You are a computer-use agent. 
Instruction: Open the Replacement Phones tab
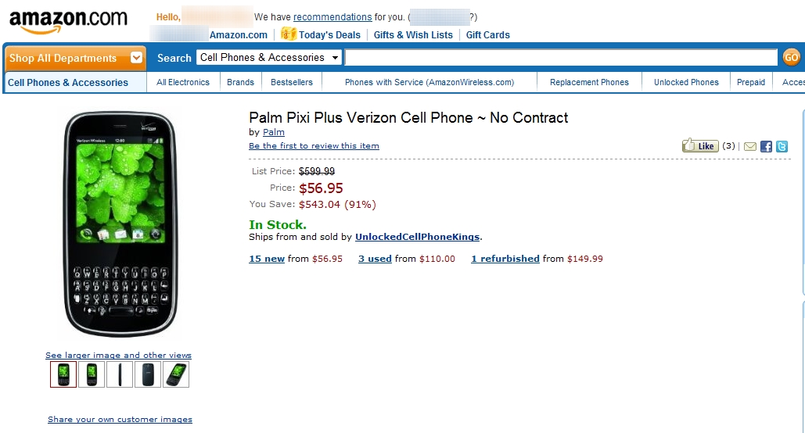pos(589,82)
